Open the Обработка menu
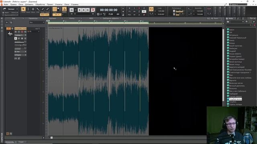This screenshot has height=144, width=257. [40, 4]
